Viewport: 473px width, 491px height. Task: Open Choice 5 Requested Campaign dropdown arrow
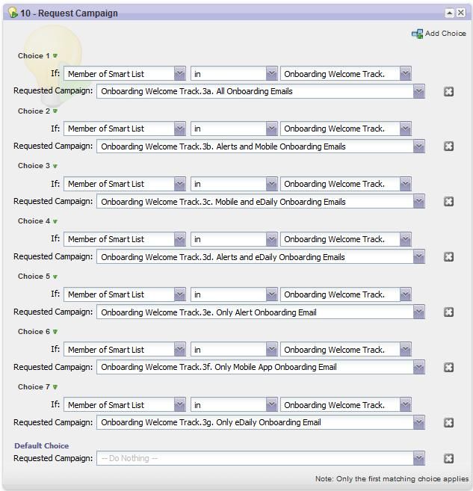coord(418,312)
